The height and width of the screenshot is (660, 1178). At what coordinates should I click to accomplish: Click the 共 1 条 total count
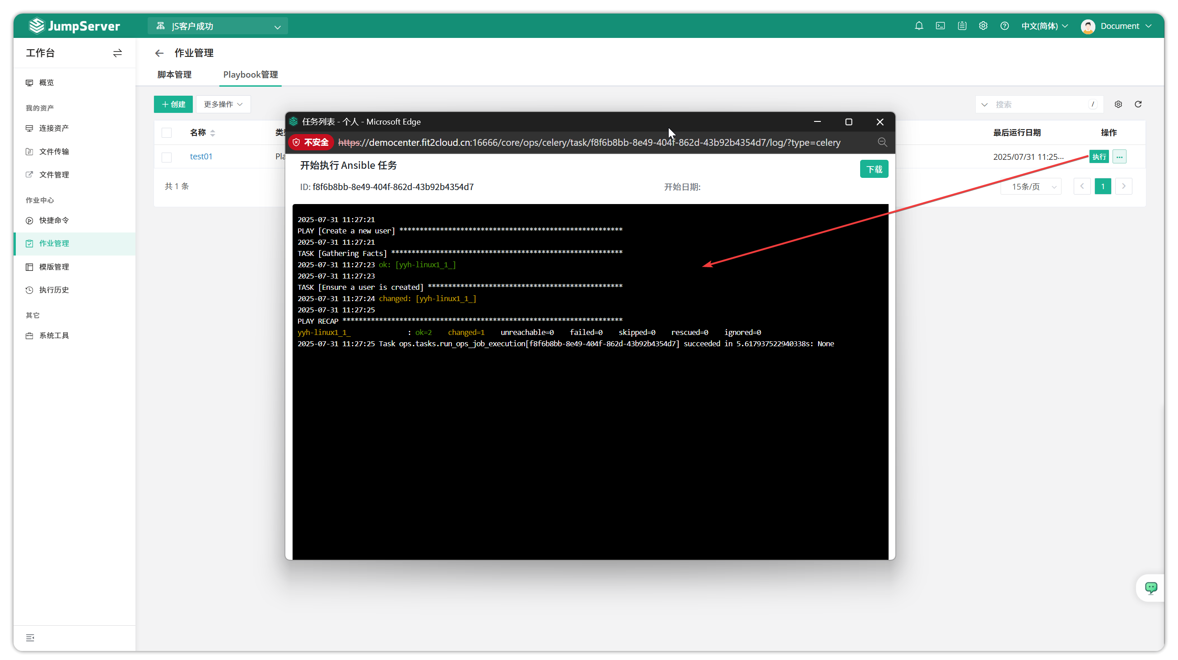177,186
